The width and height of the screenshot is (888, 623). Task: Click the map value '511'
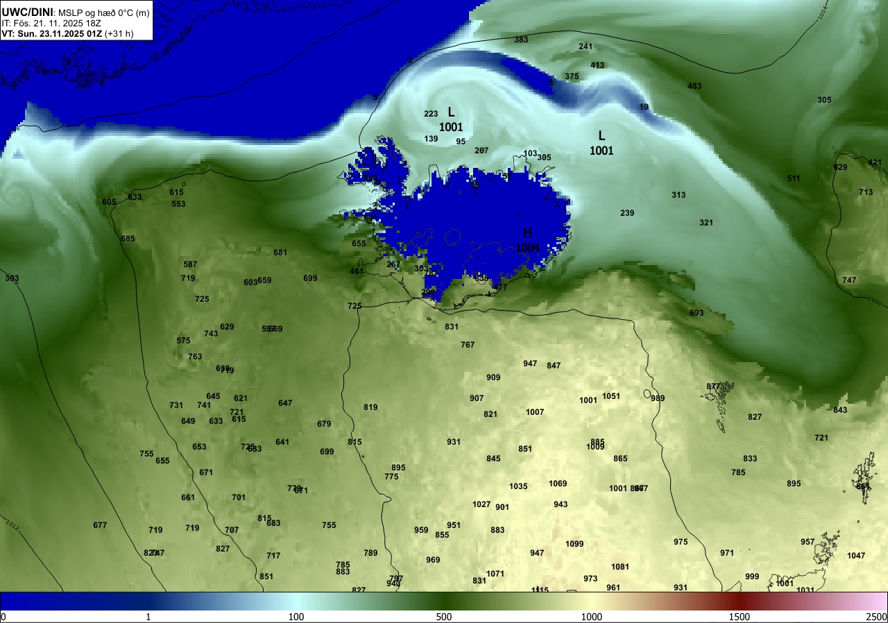pos(794,178)
